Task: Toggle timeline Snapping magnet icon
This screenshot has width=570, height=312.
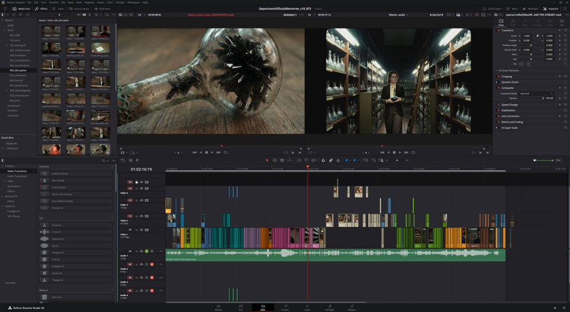Action: pyautogui.click(x=324, y=160)
